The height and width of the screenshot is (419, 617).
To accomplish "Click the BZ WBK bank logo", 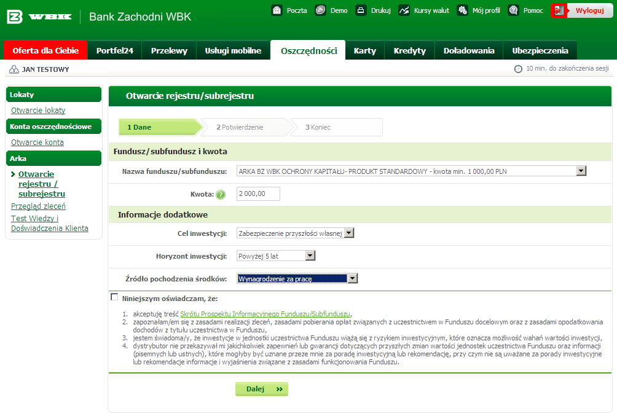I will click(x=39, y=17).
